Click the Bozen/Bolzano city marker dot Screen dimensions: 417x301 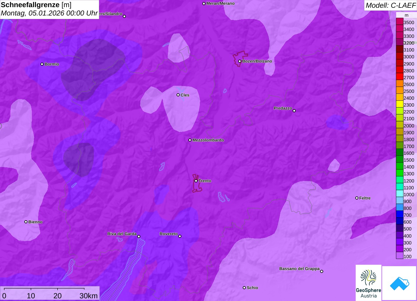239,61
